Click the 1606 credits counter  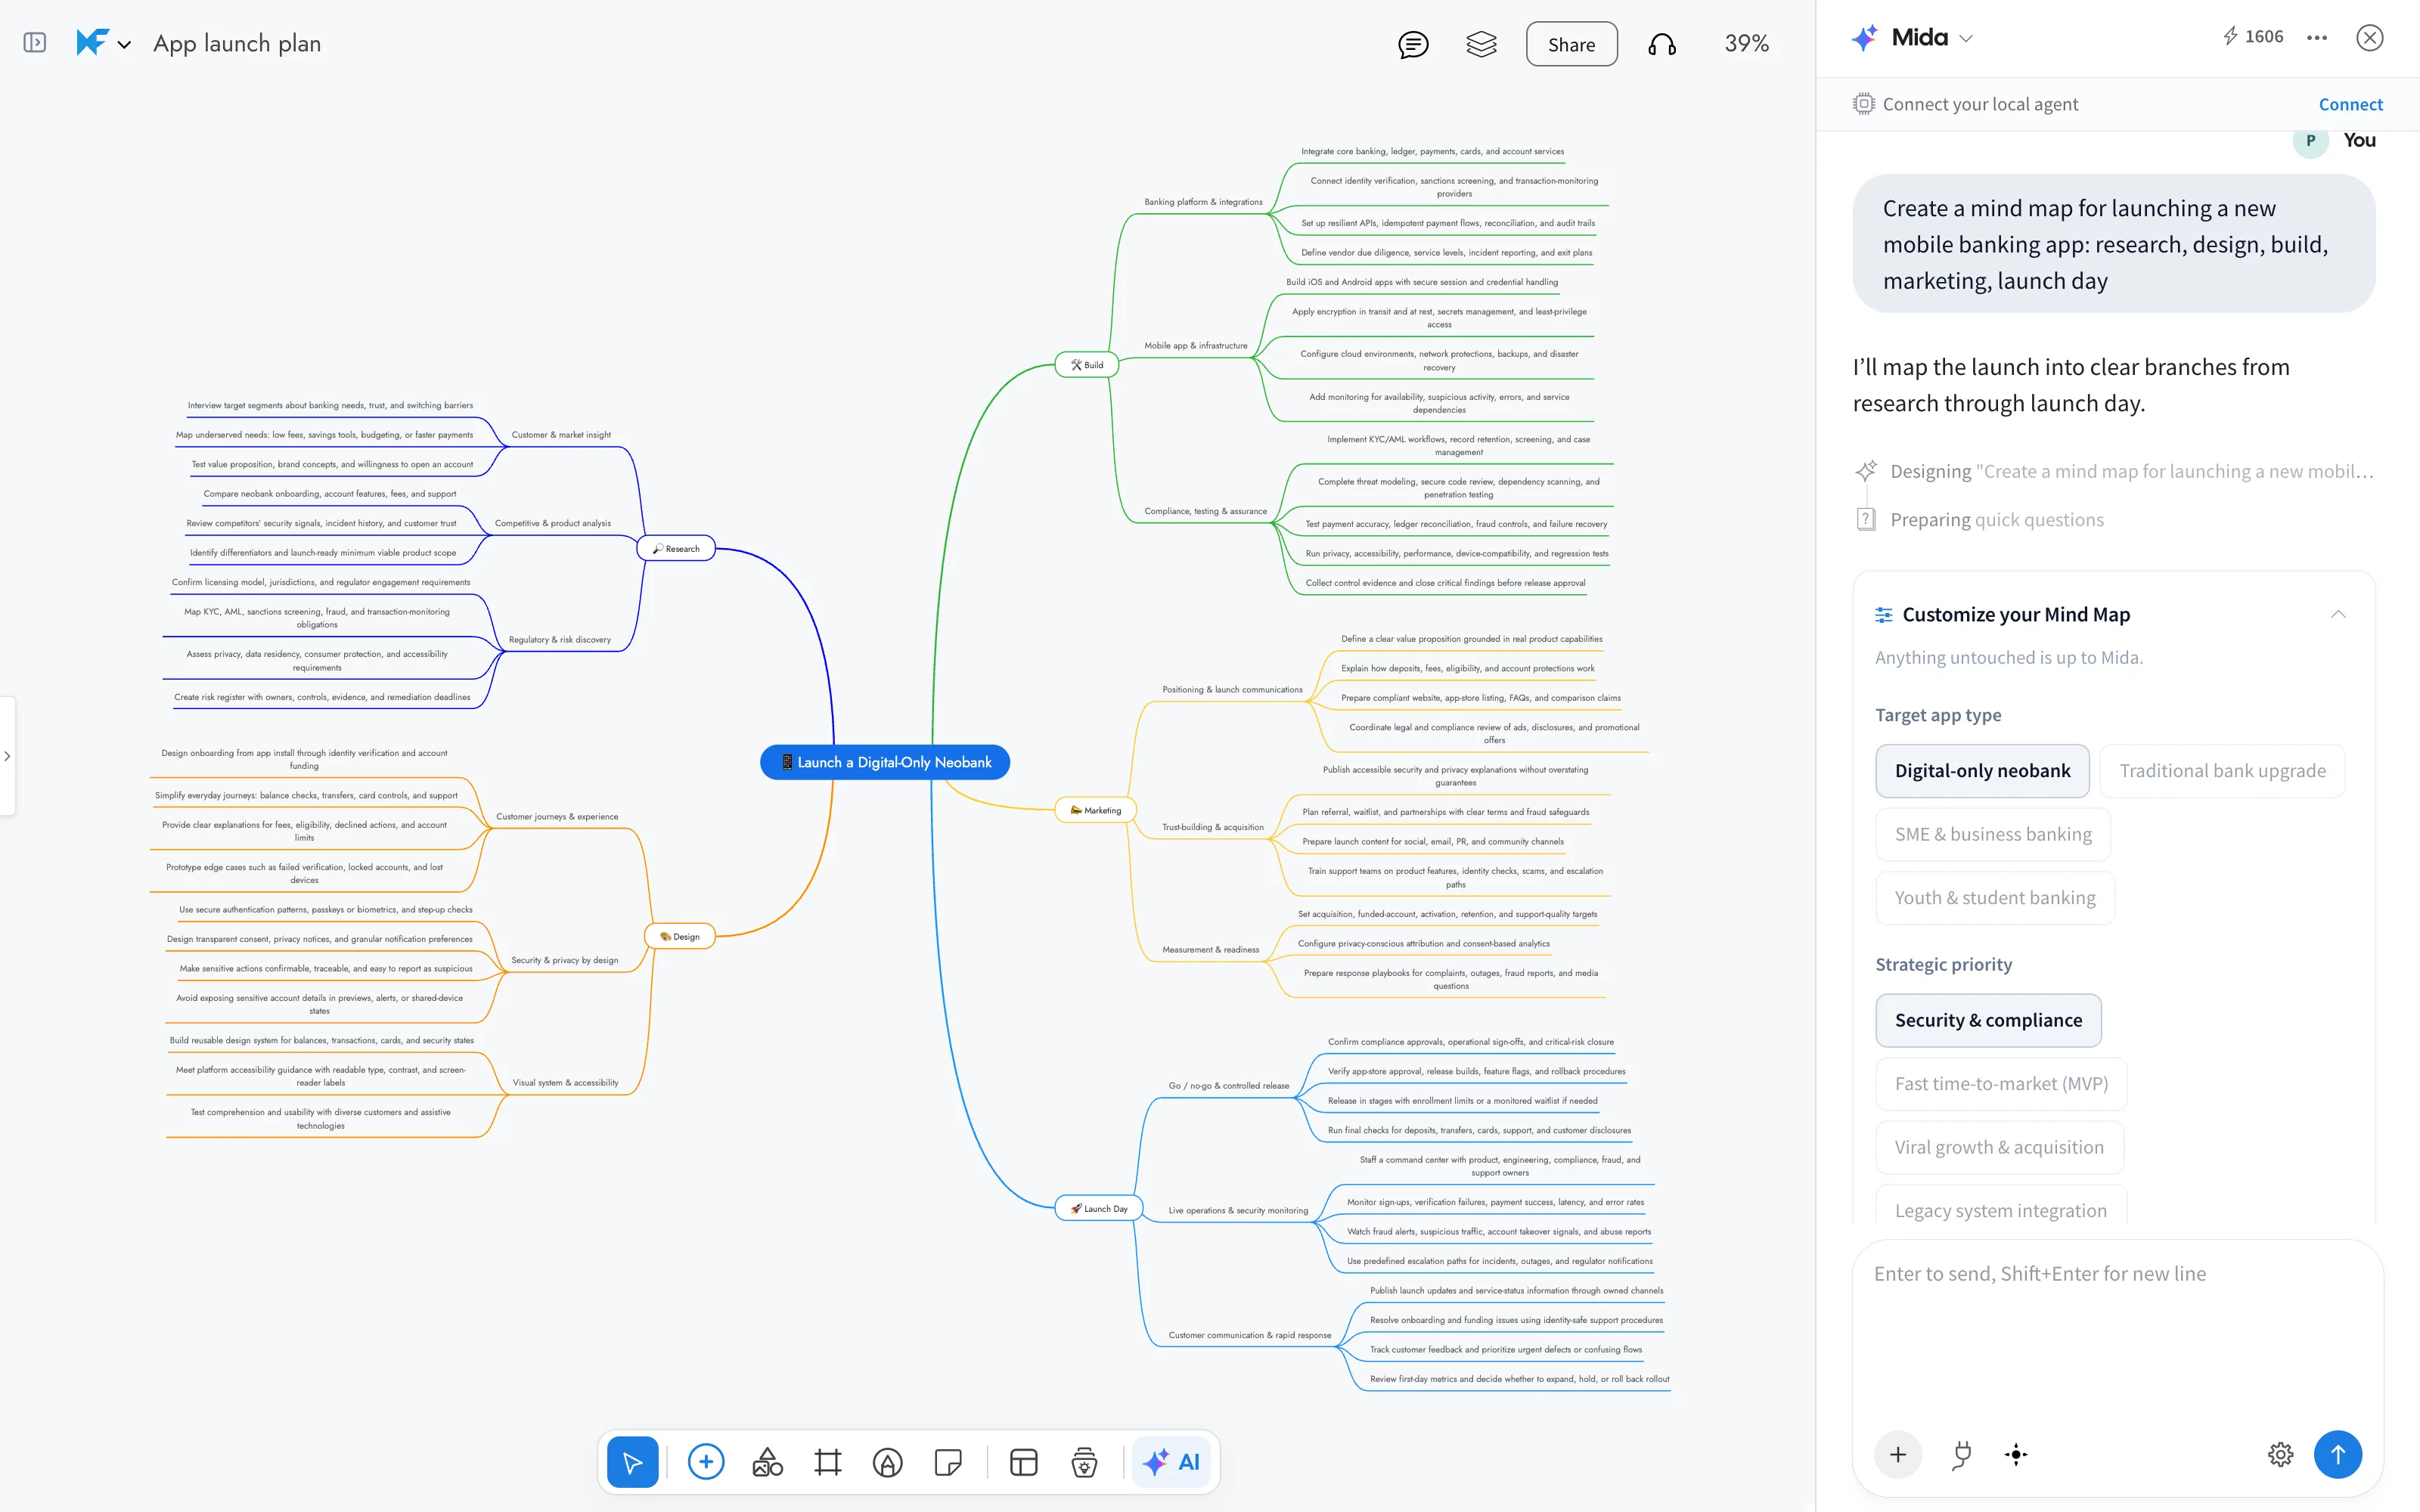(x=2253, y=37)
